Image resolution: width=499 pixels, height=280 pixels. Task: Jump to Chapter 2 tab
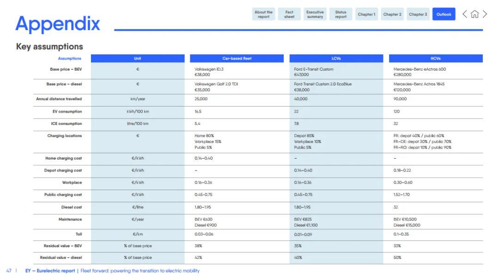pyautogui.click(x=392, y=14)
